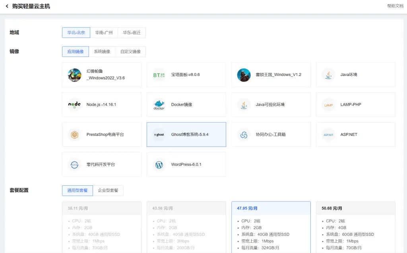Choose the Java环境 image card

click(x=356, y=75)
